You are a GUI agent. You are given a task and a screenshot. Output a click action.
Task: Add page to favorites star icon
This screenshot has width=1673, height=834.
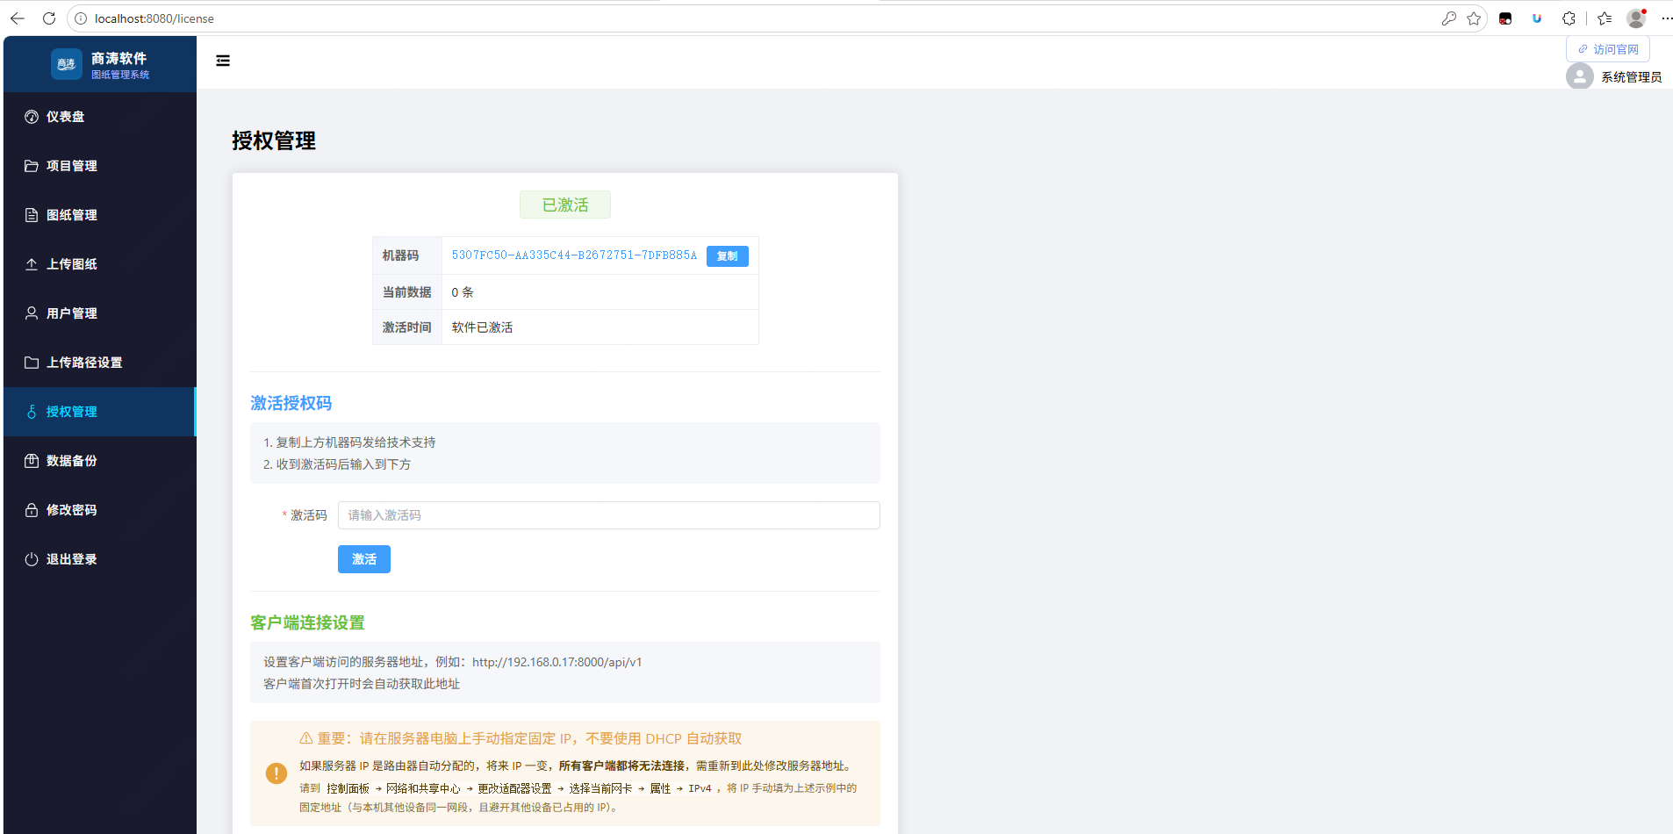[x=1474, y=18]
